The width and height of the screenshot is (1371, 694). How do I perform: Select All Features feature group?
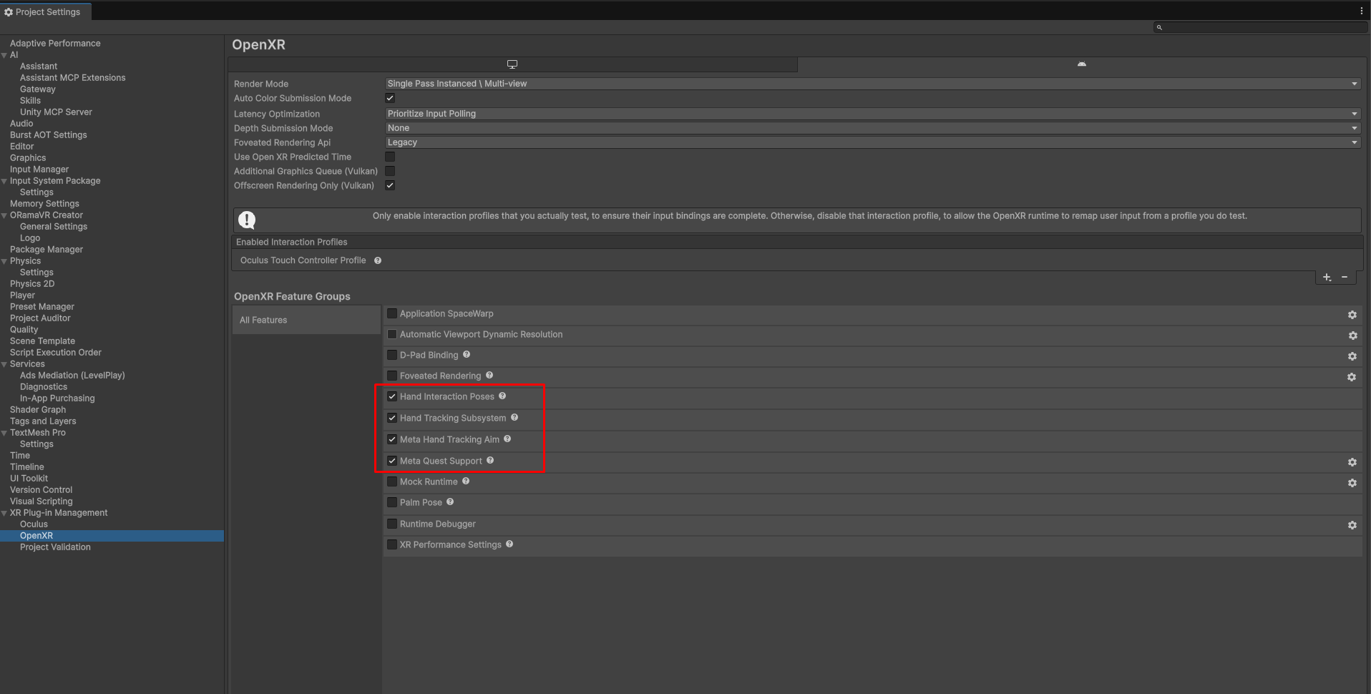pos(306,320)
